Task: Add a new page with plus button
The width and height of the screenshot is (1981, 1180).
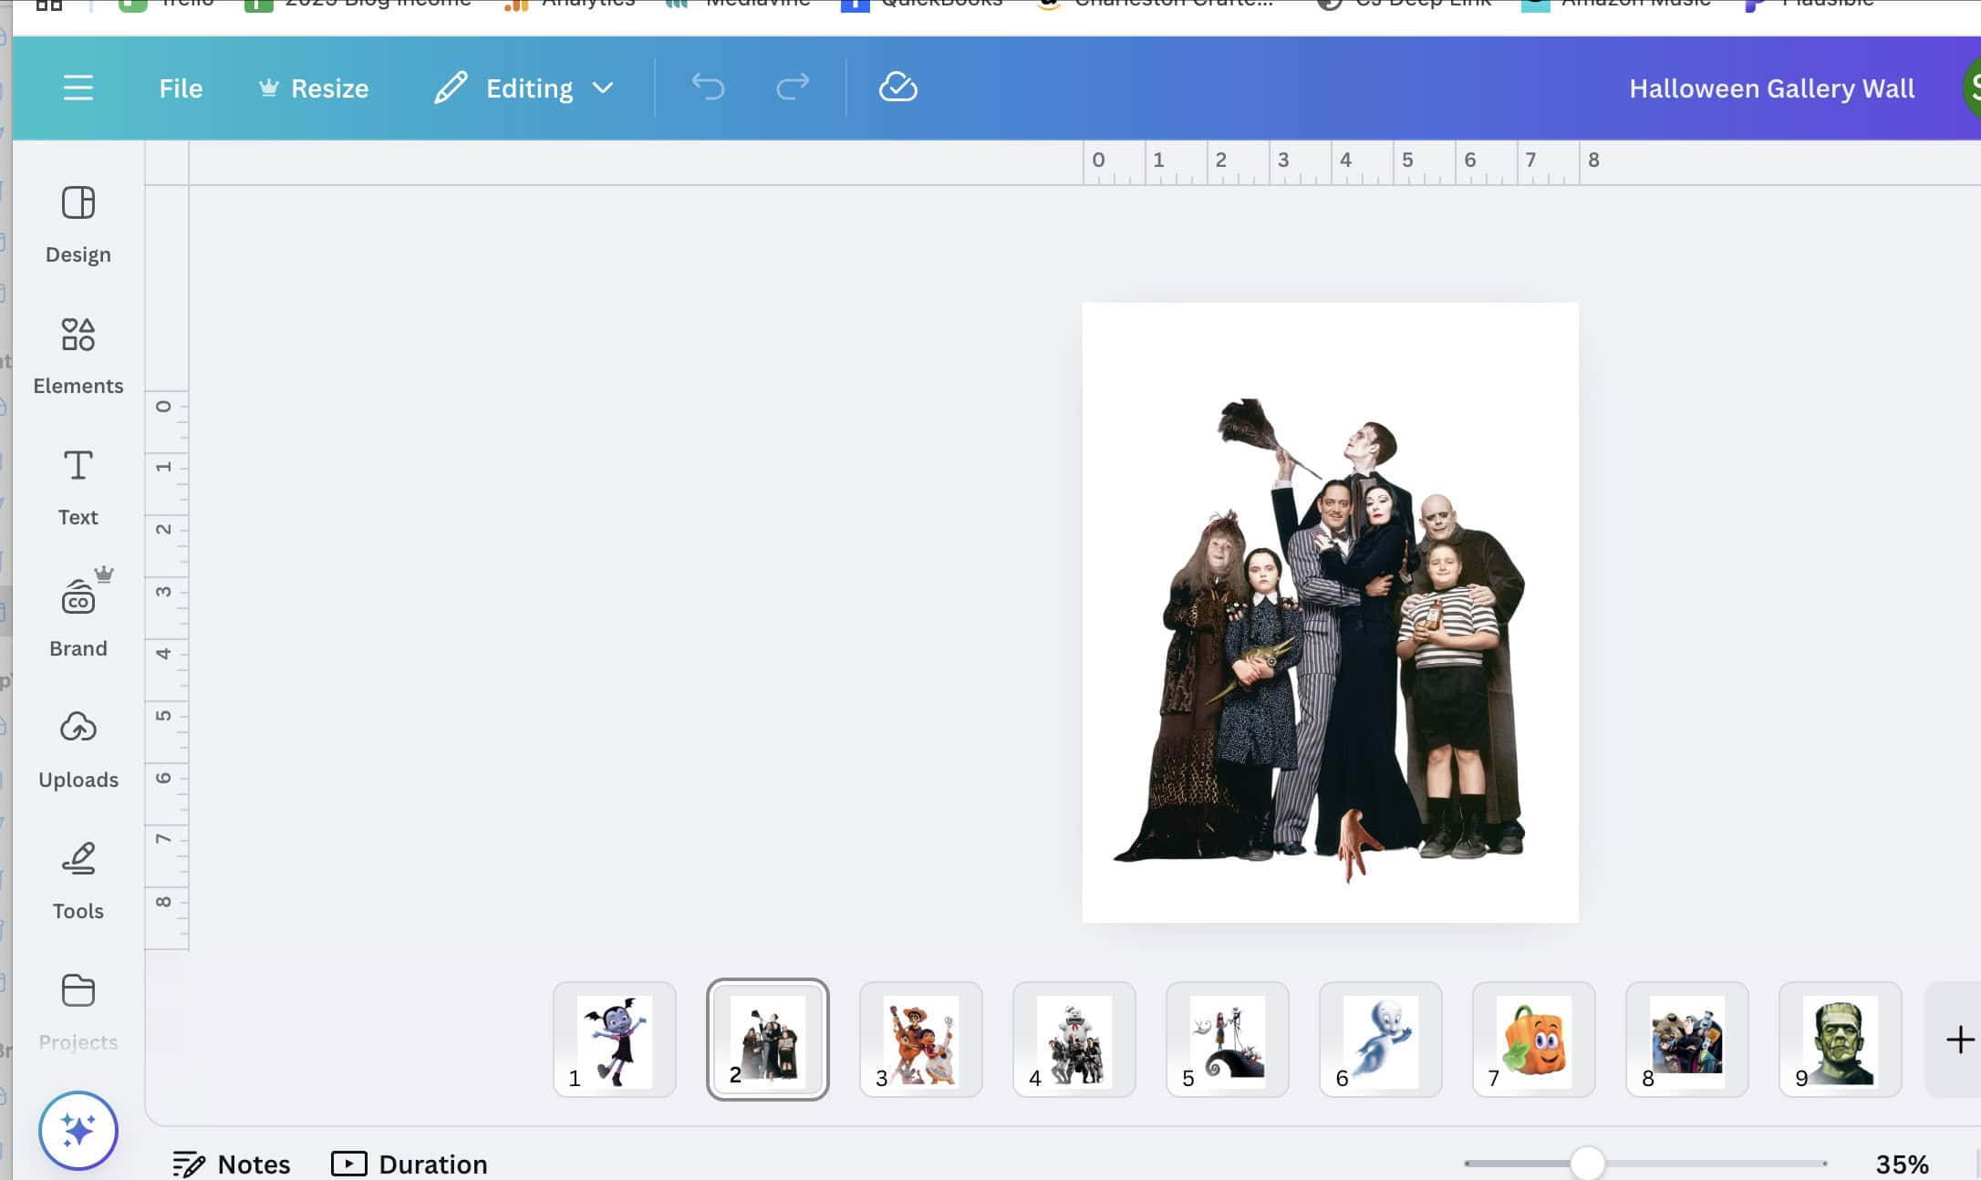Action: coord(1959,1040)
